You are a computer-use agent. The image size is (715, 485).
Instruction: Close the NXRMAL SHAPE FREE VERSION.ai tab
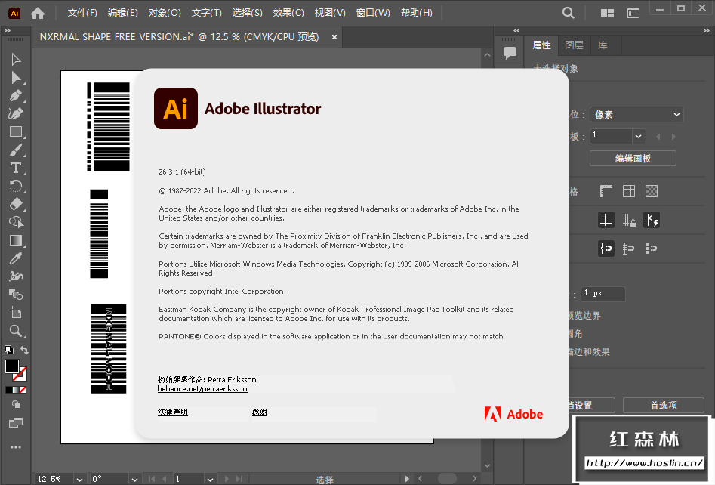click(334, 37)
